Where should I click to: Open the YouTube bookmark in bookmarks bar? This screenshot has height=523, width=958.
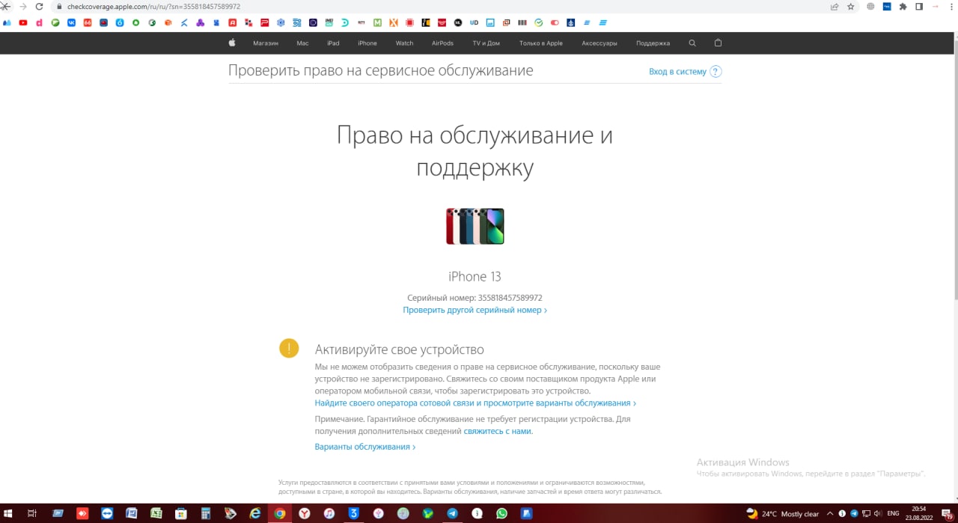[23, 23]
